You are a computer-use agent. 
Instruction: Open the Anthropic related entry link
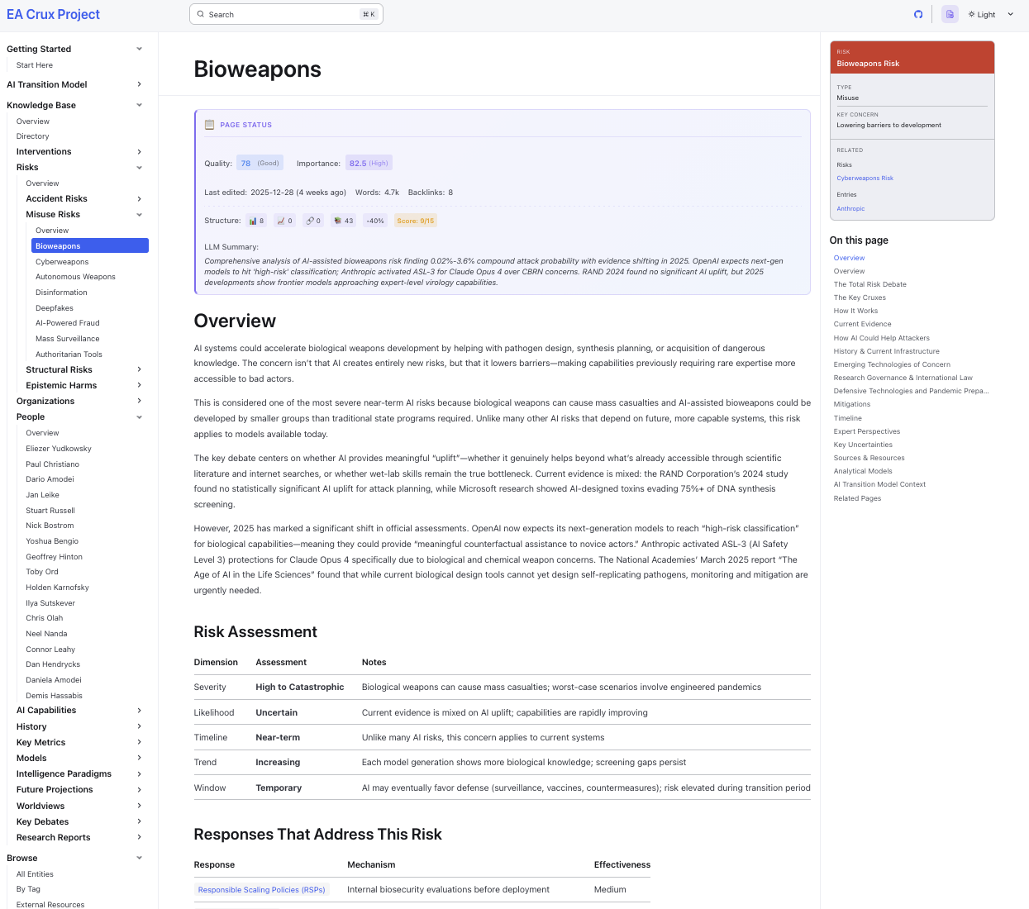click(x=850, y=209)
